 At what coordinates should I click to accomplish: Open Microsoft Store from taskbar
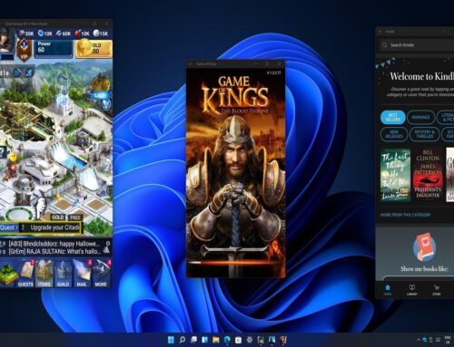pyautogui.click(x=238, y=340)
